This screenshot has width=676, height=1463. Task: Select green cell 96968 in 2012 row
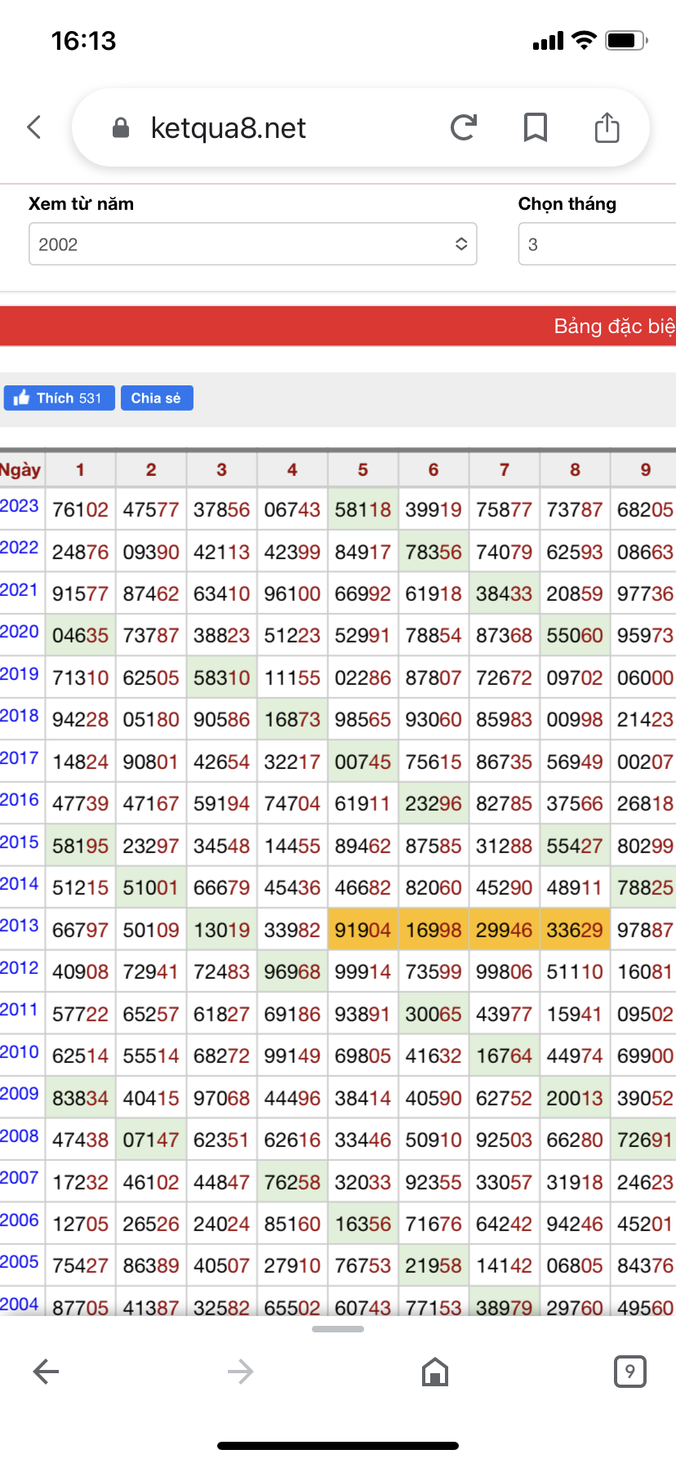click(292, 972)
